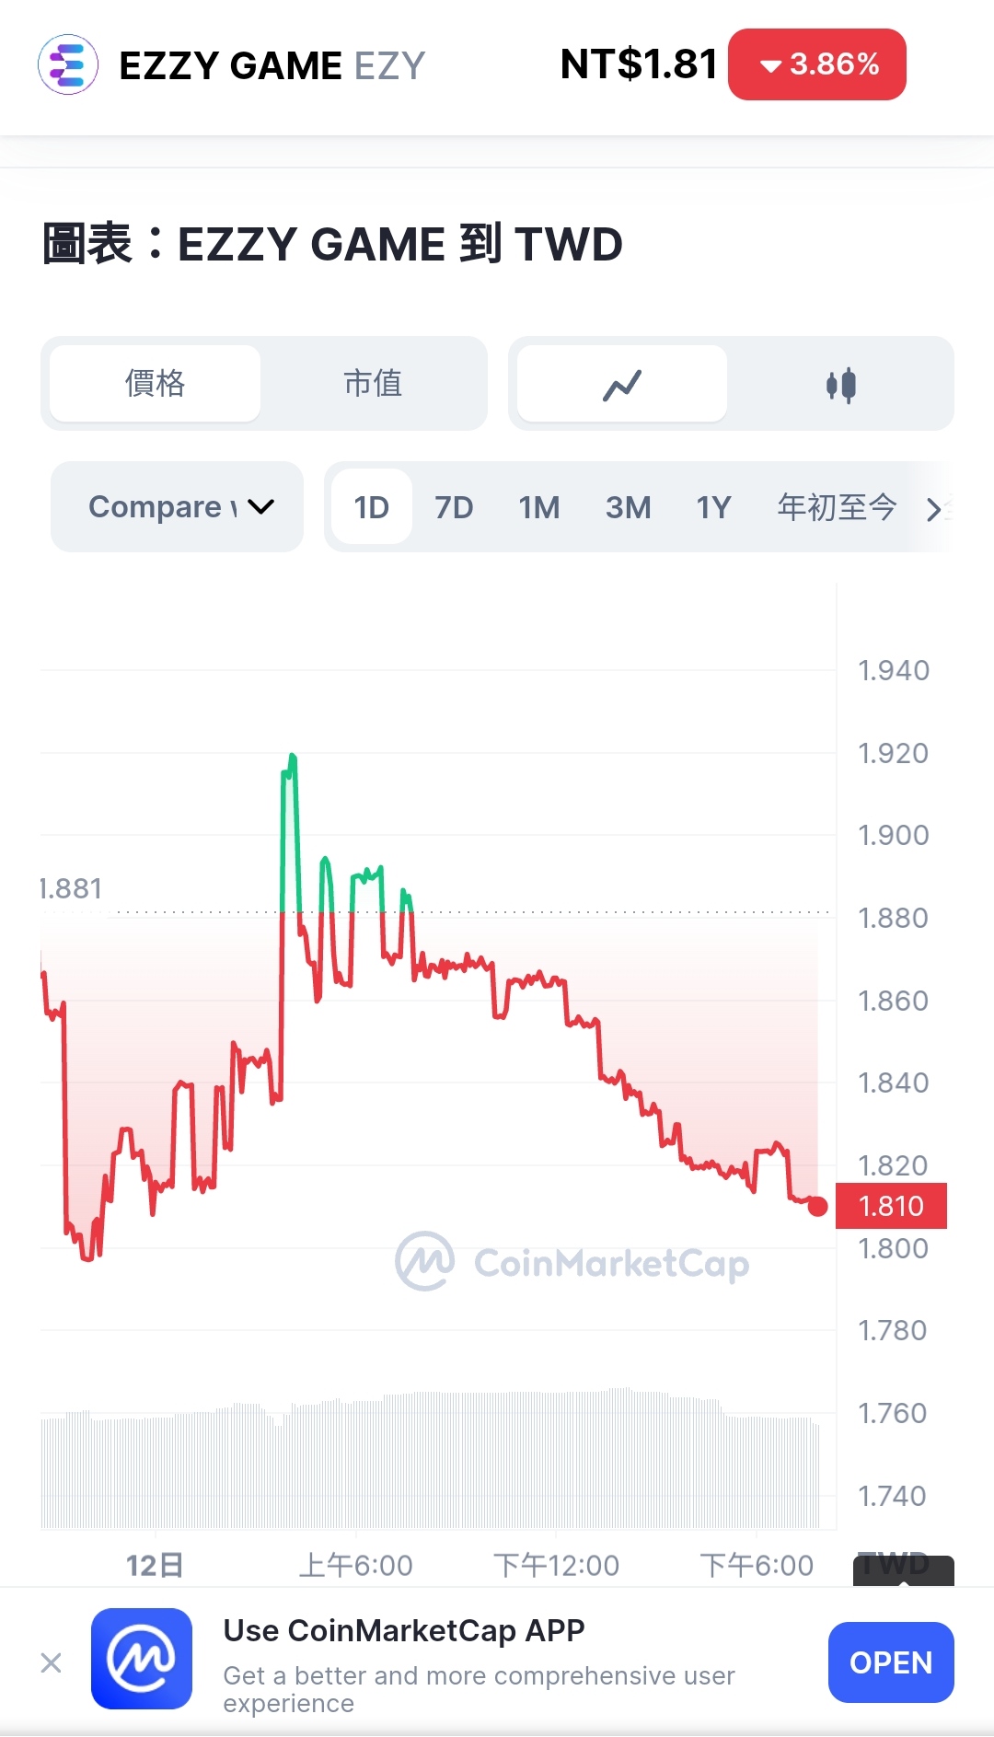Tap the red current-price dot on the chart
This screenshot has width=994, height=1737.
(x=817, y=1207)
